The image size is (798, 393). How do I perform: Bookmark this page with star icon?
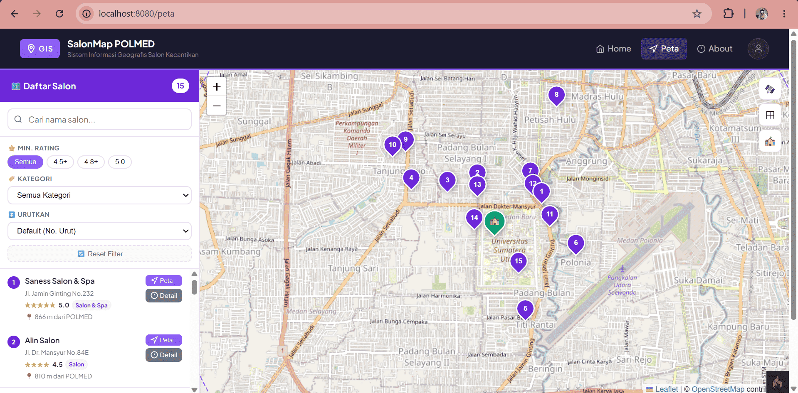(x=697, y=14)
